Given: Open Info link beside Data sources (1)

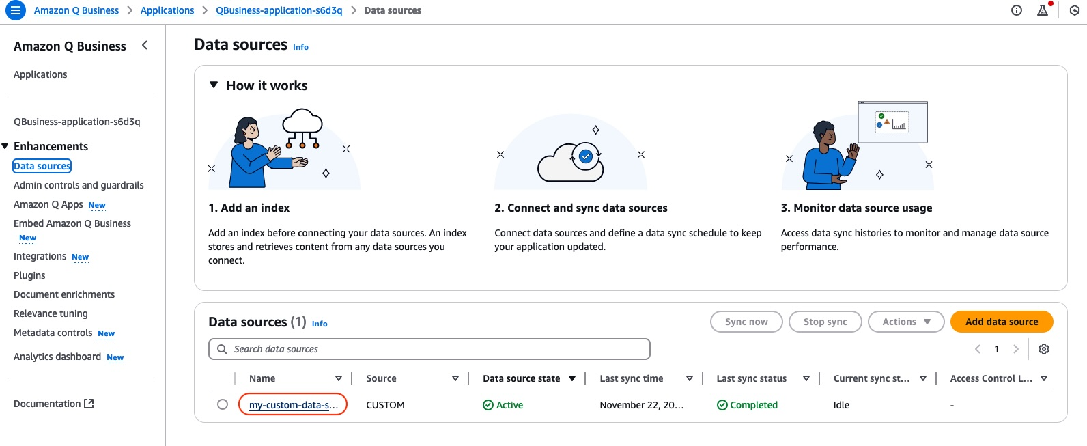Looking at the screenshot, I should [x=320, y=324].
